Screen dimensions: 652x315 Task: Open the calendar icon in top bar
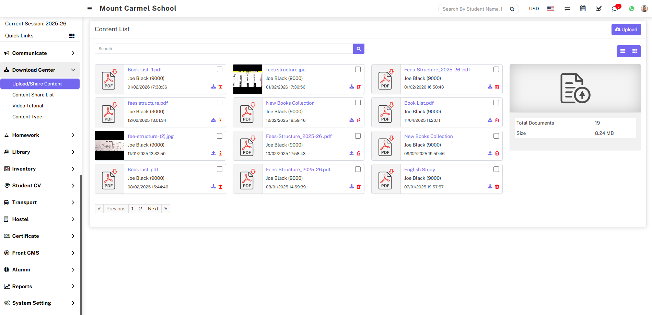583,9
